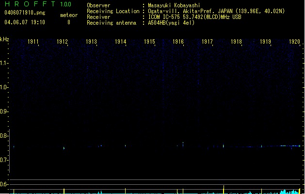Click the Observer label
This screenshot has height=194, width=305.
point(98,5)
